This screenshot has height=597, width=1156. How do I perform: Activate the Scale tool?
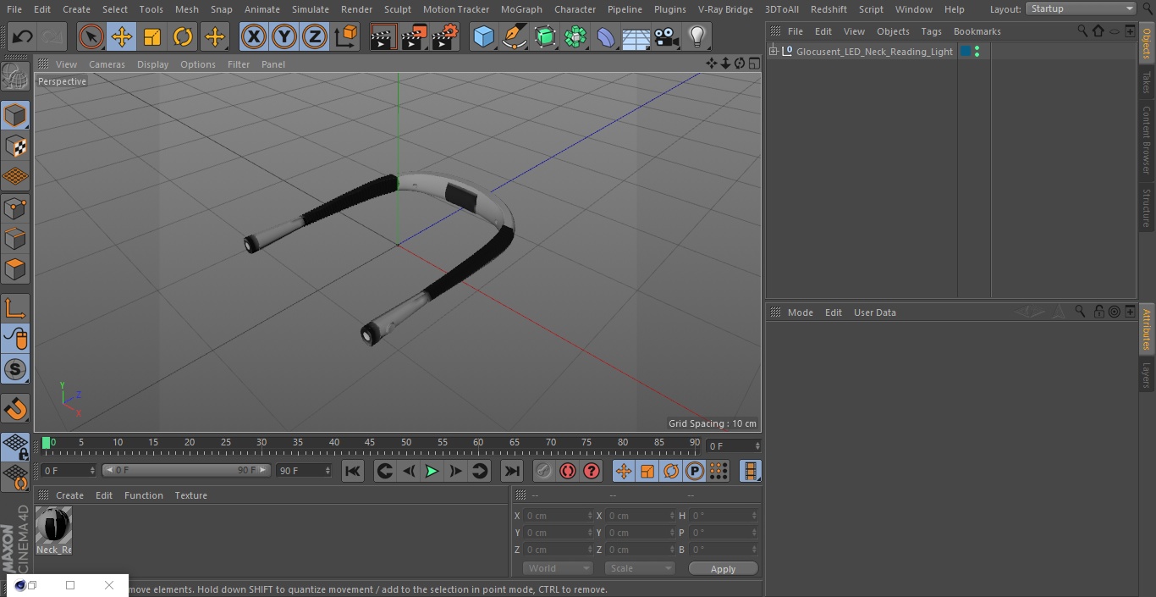(x=152, y=37)
